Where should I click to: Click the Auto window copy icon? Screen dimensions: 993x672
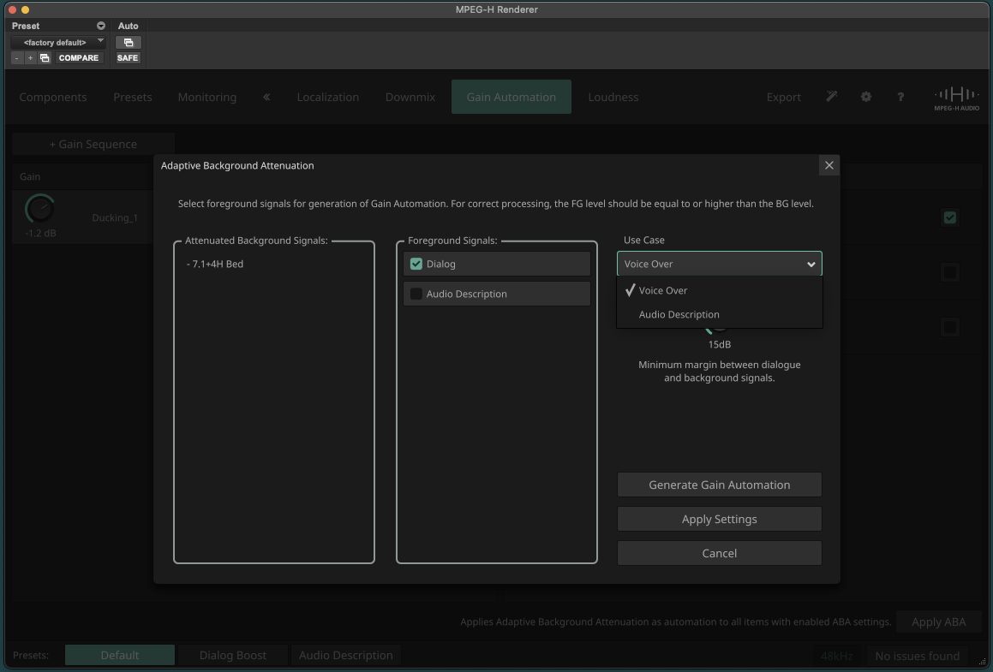point(128,43)
